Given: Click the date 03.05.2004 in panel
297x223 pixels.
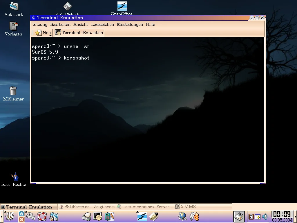Looking at the screenshot, I should point(282,220).
